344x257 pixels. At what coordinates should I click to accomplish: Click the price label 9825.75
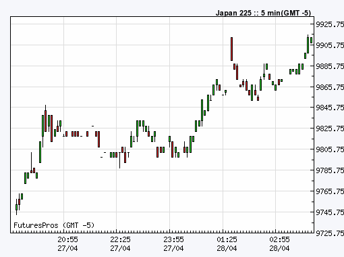[330, 128]
